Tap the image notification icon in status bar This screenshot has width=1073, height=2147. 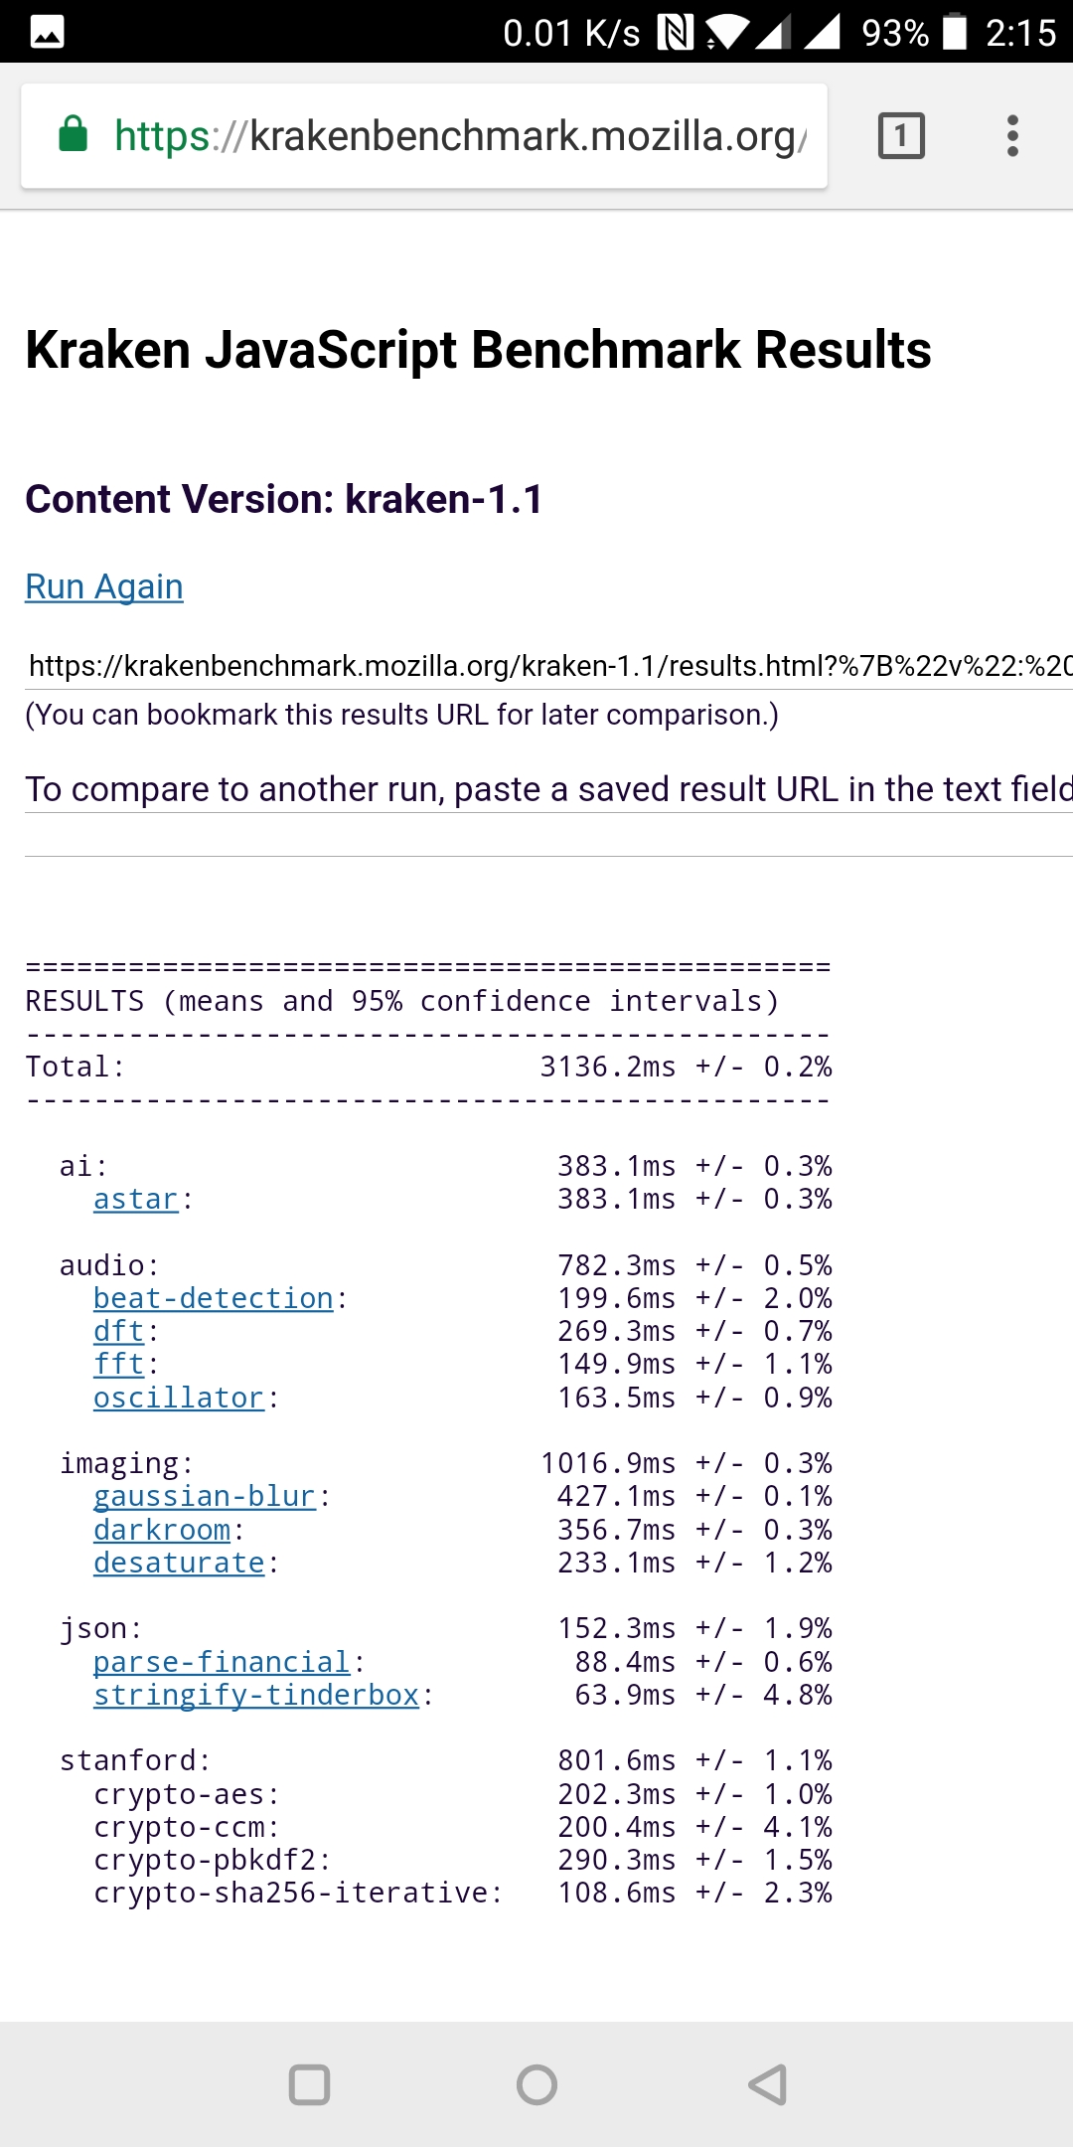point(48,32)
